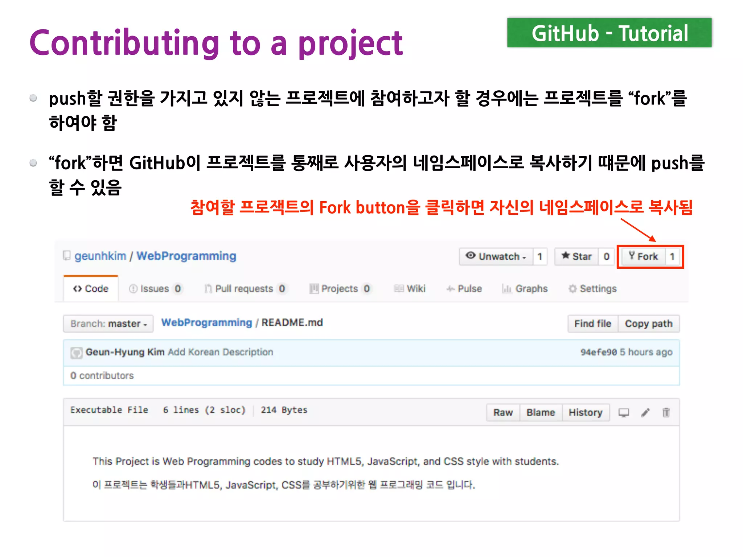The image size is (743, 557).
Task: Open commit hash 94efe90
Action: (599, 352)
